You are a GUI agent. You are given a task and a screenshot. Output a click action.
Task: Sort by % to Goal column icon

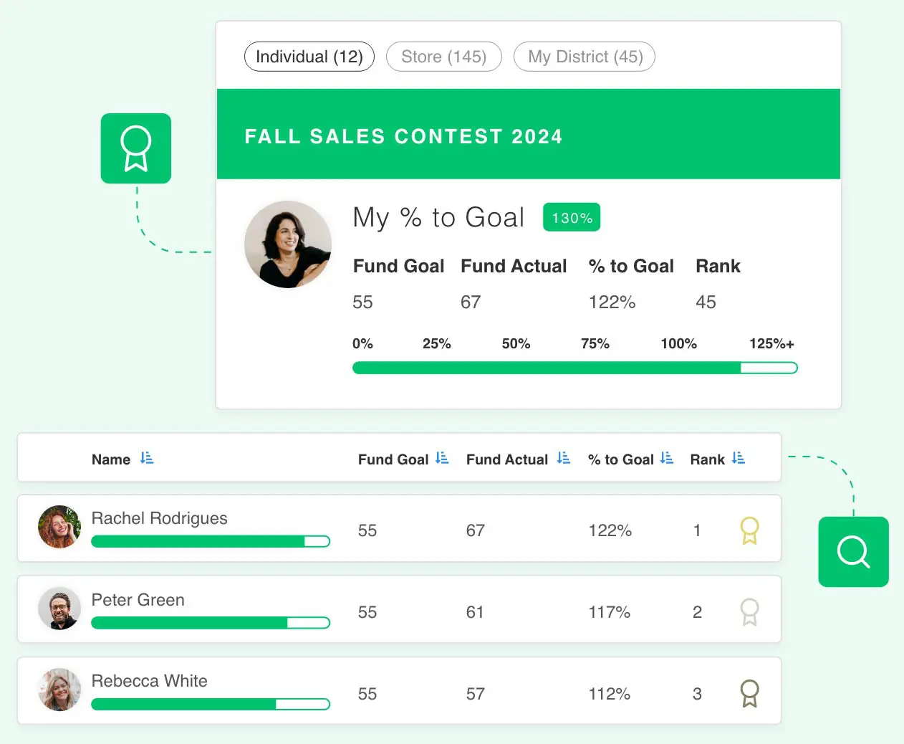coord(667,458)
